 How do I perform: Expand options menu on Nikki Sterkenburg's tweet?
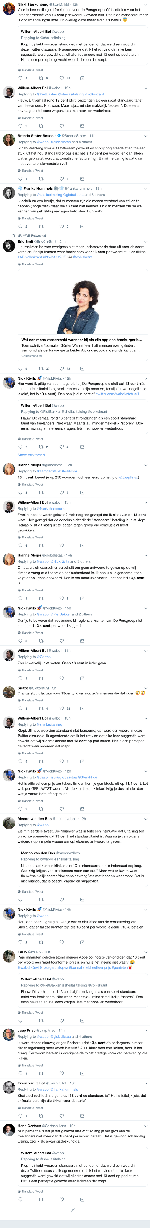(x=146, y=5)
